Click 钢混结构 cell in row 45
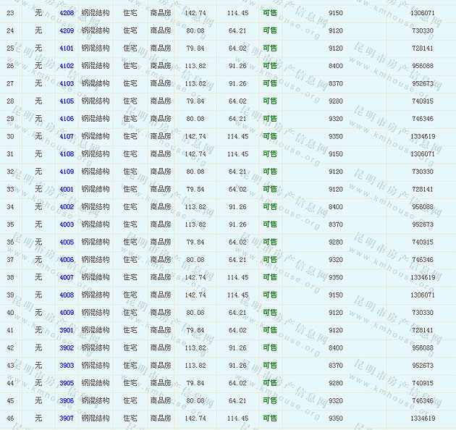 pos(96,400)
